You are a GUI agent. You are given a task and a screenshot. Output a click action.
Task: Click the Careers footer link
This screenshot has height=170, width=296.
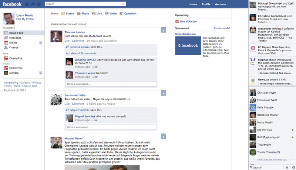25,83
